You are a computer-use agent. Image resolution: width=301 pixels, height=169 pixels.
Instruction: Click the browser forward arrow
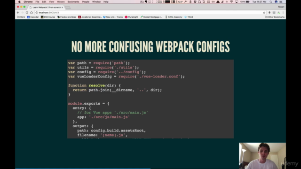pyautogui.click(x=23, y=13)
